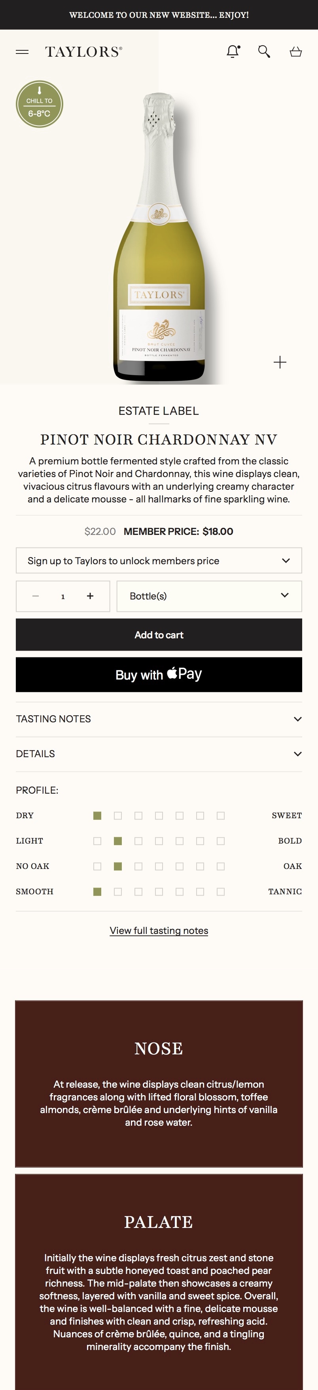Open the hamburger navigation menu
This screenshot has width=318, height=1390.
22,52
